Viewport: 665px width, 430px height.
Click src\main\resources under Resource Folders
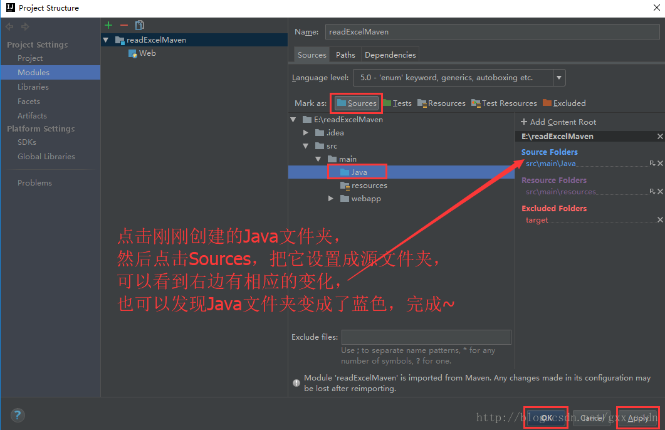click(561, 192)
